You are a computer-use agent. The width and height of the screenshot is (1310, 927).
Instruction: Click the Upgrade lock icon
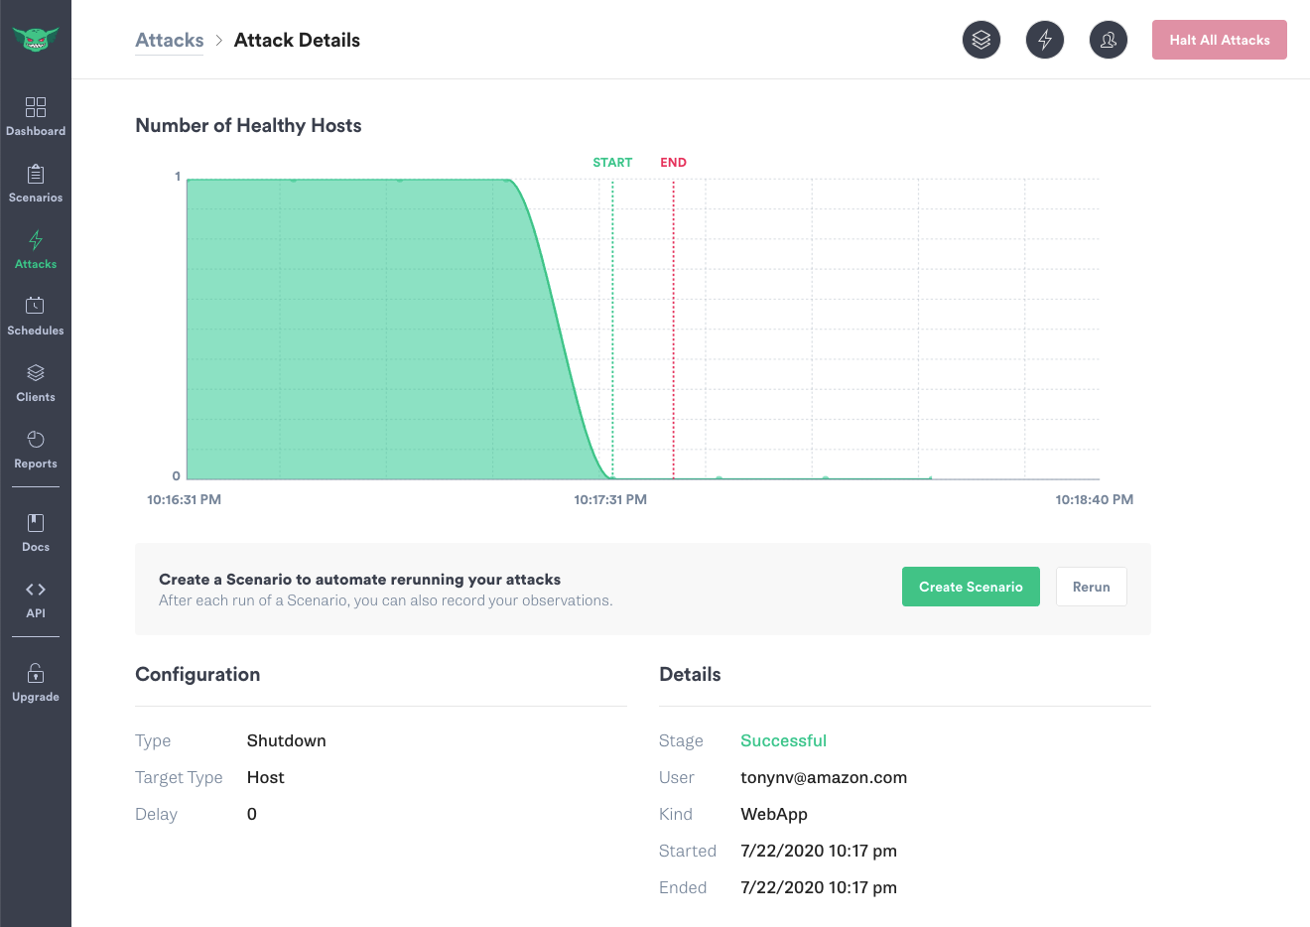36,673
